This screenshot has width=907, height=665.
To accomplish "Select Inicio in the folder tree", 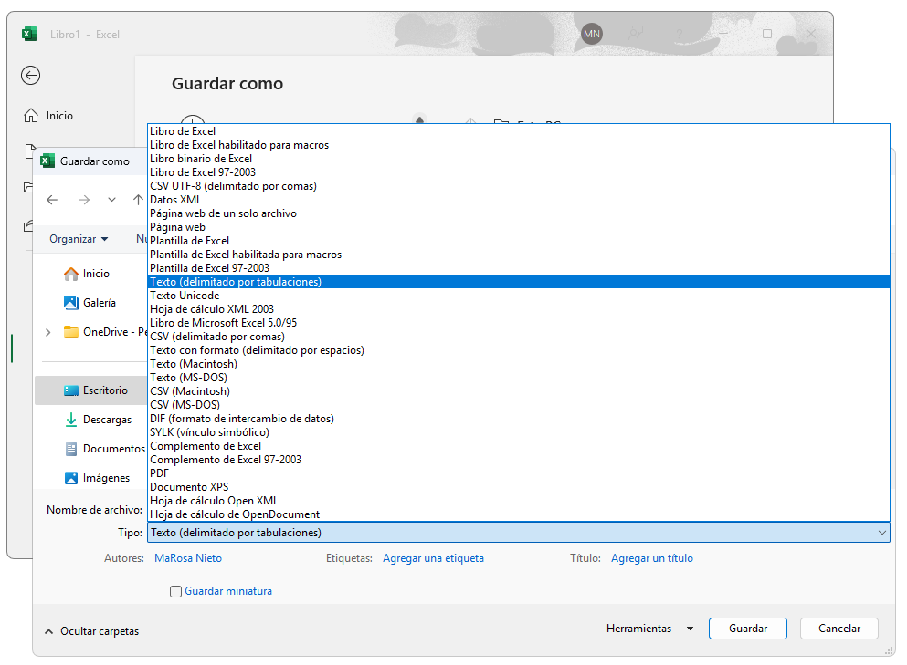I will (x=87, y=274).
